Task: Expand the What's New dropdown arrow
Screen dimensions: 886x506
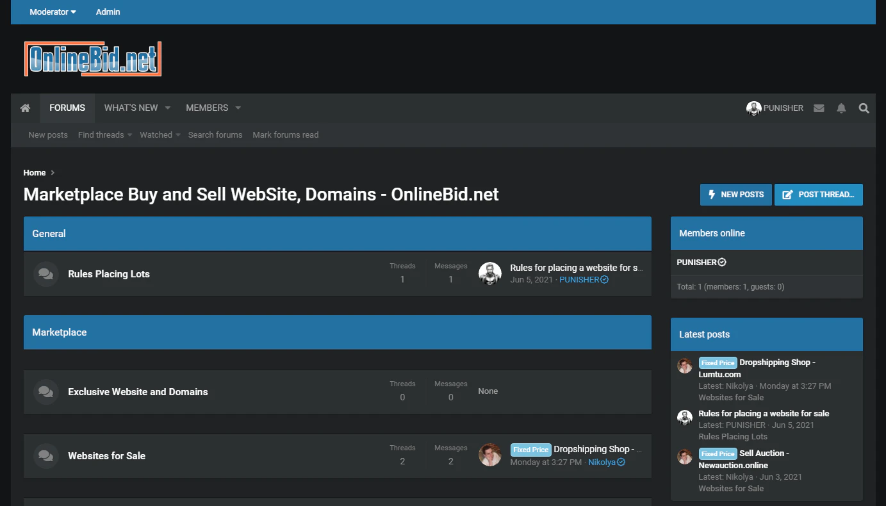Action: (167, 108)
